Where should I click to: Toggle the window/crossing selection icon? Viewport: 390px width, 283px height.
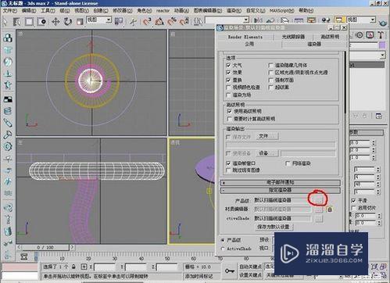tap(41, 21)
